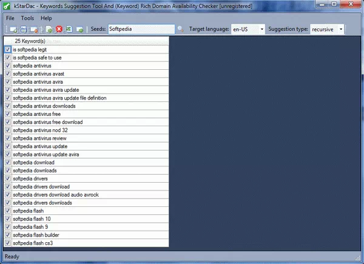Open the Target language dropdown
This screenshot has width=364, height=264.
pos(249,29)
